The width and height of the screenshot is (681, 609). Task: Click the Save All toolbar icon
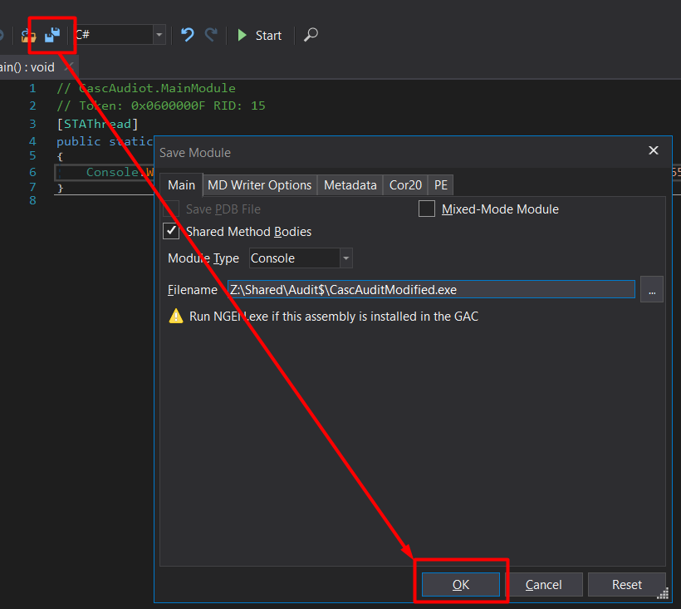click(52, 35)
